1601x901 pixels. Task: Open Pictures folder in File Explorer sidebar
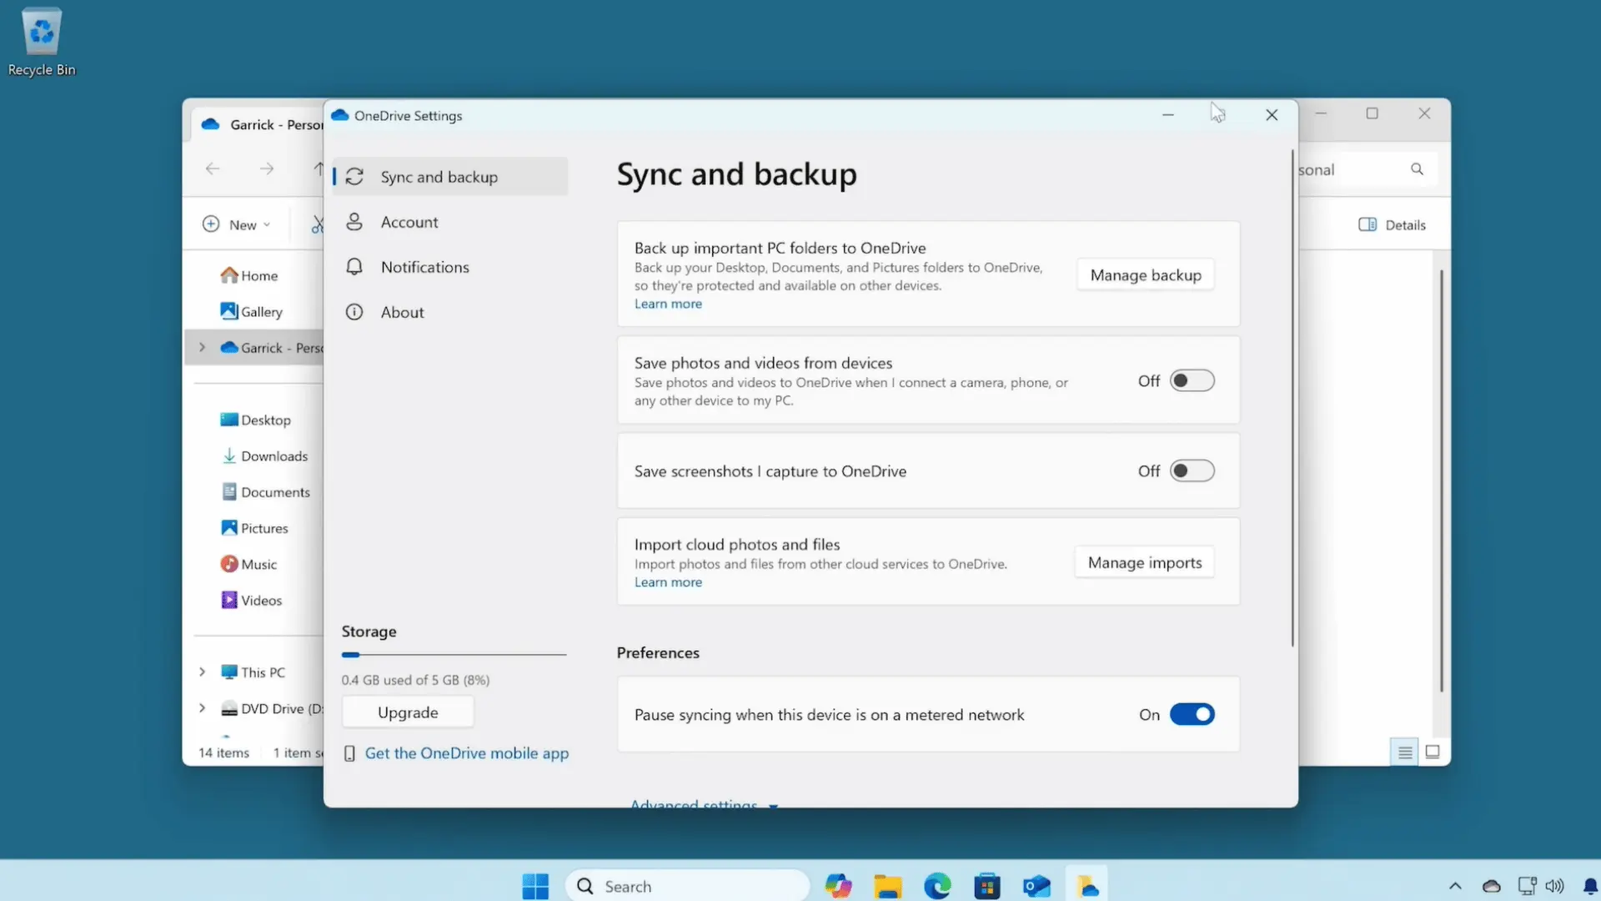(254, 528)
